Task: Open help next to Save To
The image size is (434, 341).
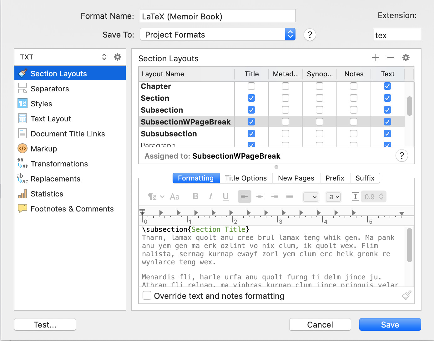Action: [x=310, y=35]
